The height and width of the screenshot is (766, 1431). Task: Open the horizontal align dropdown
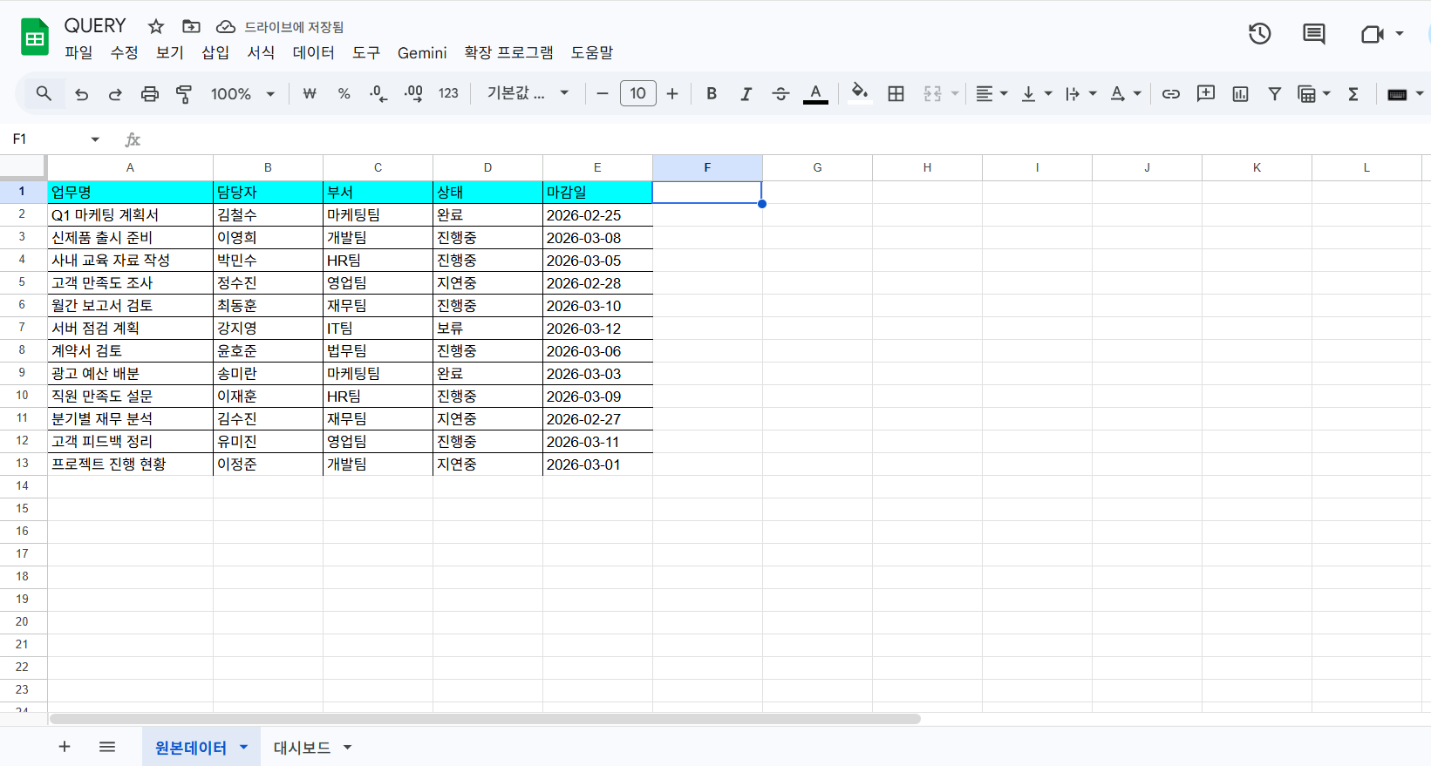coord(991,94)
